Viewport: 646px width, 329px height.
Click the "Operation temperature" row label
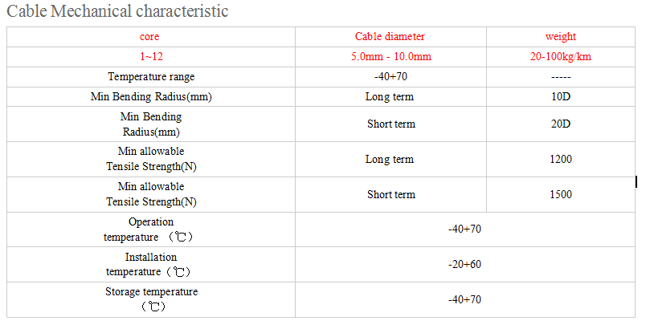point(151,229)
